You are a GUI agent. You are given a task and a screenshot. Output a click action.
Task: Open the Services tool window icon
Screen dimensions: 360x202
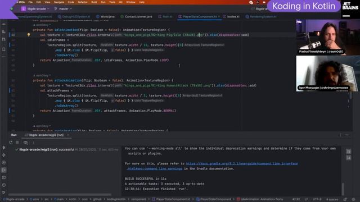tap(4, 163)
